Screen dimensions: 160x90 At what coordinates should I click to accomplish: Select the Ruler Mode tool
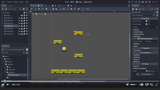(x=56, y=9)
